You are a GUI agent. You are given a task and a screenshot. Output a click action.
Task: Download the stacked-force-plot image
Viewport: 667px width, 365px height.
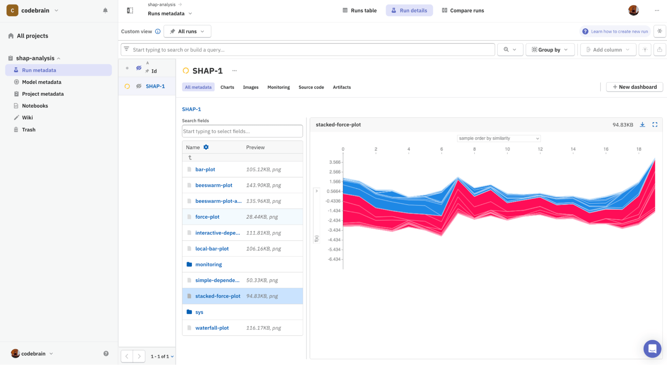point(642,124)
